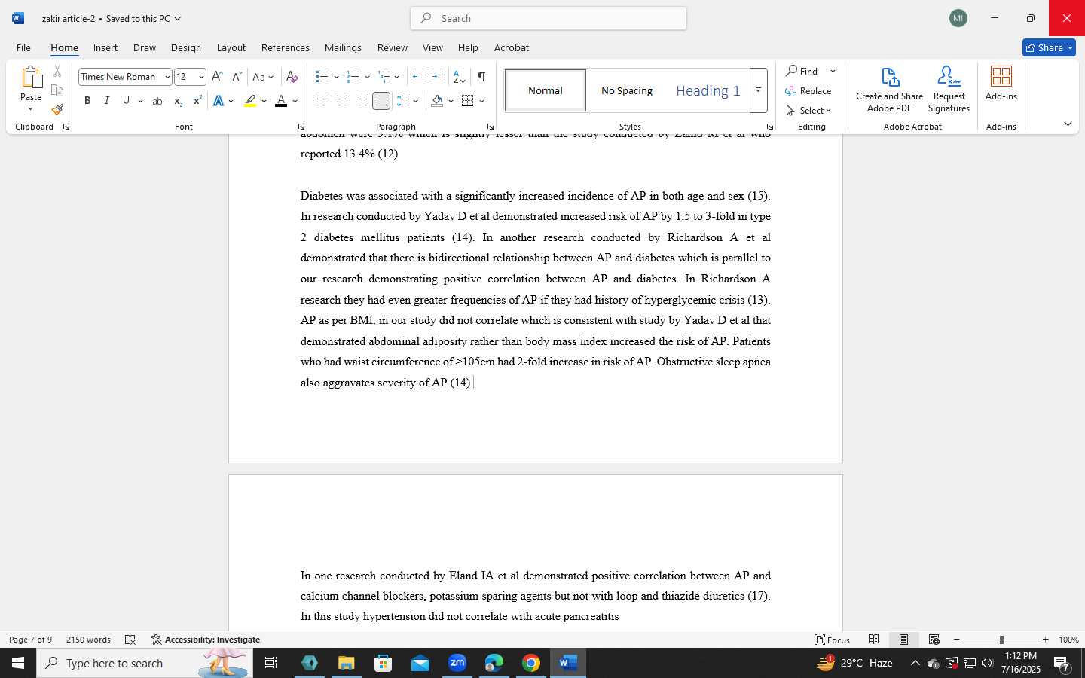Click the Focus mode button
Screen dimensions: 1085x678
pyautogui.click(x=833, y=640)
